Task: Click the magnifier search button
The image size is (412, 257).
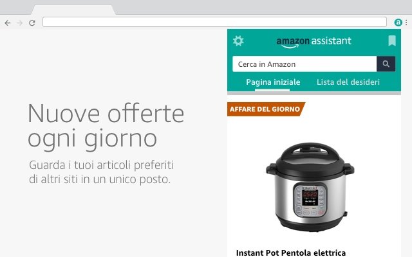Action: point(386,64)
